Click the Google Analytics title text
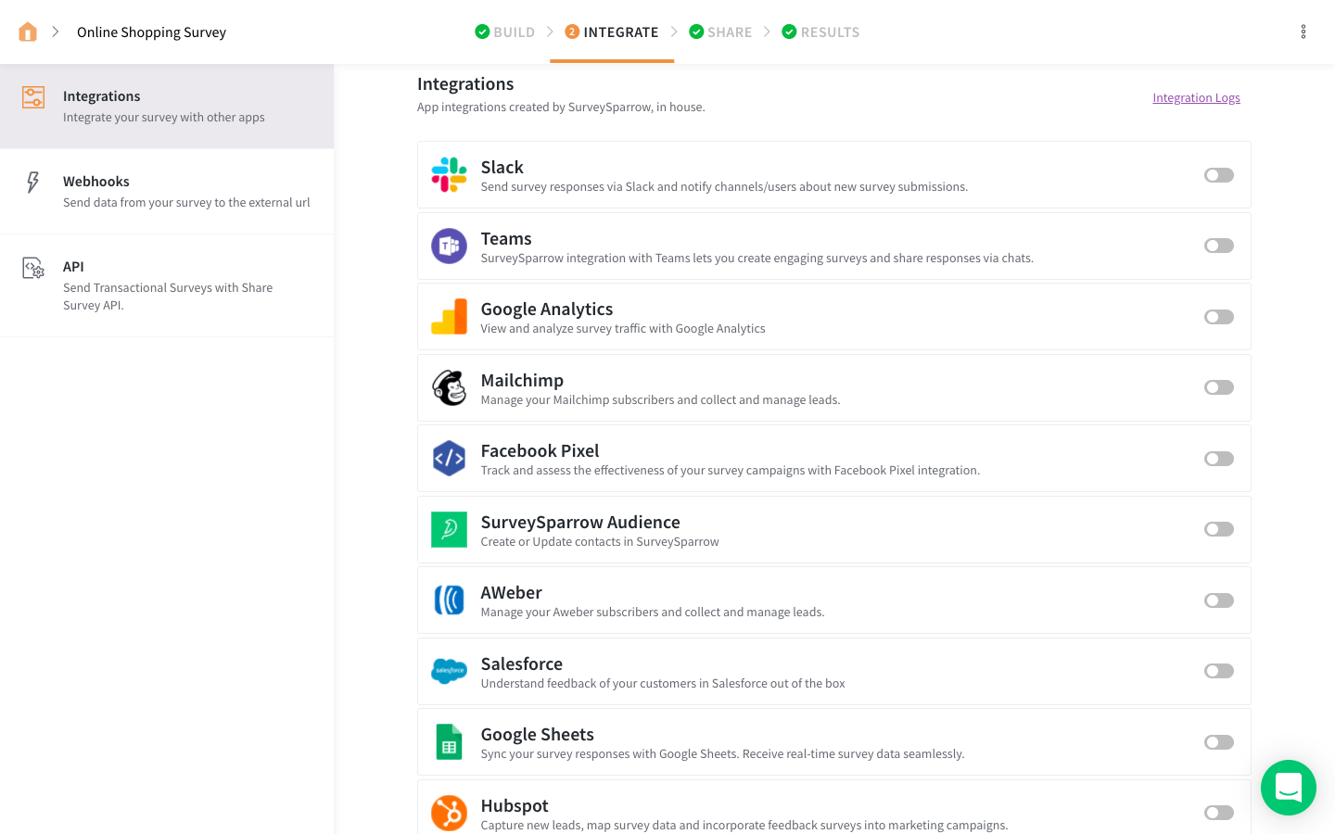This screenshot has width=1335, height=834. [546, 310]
